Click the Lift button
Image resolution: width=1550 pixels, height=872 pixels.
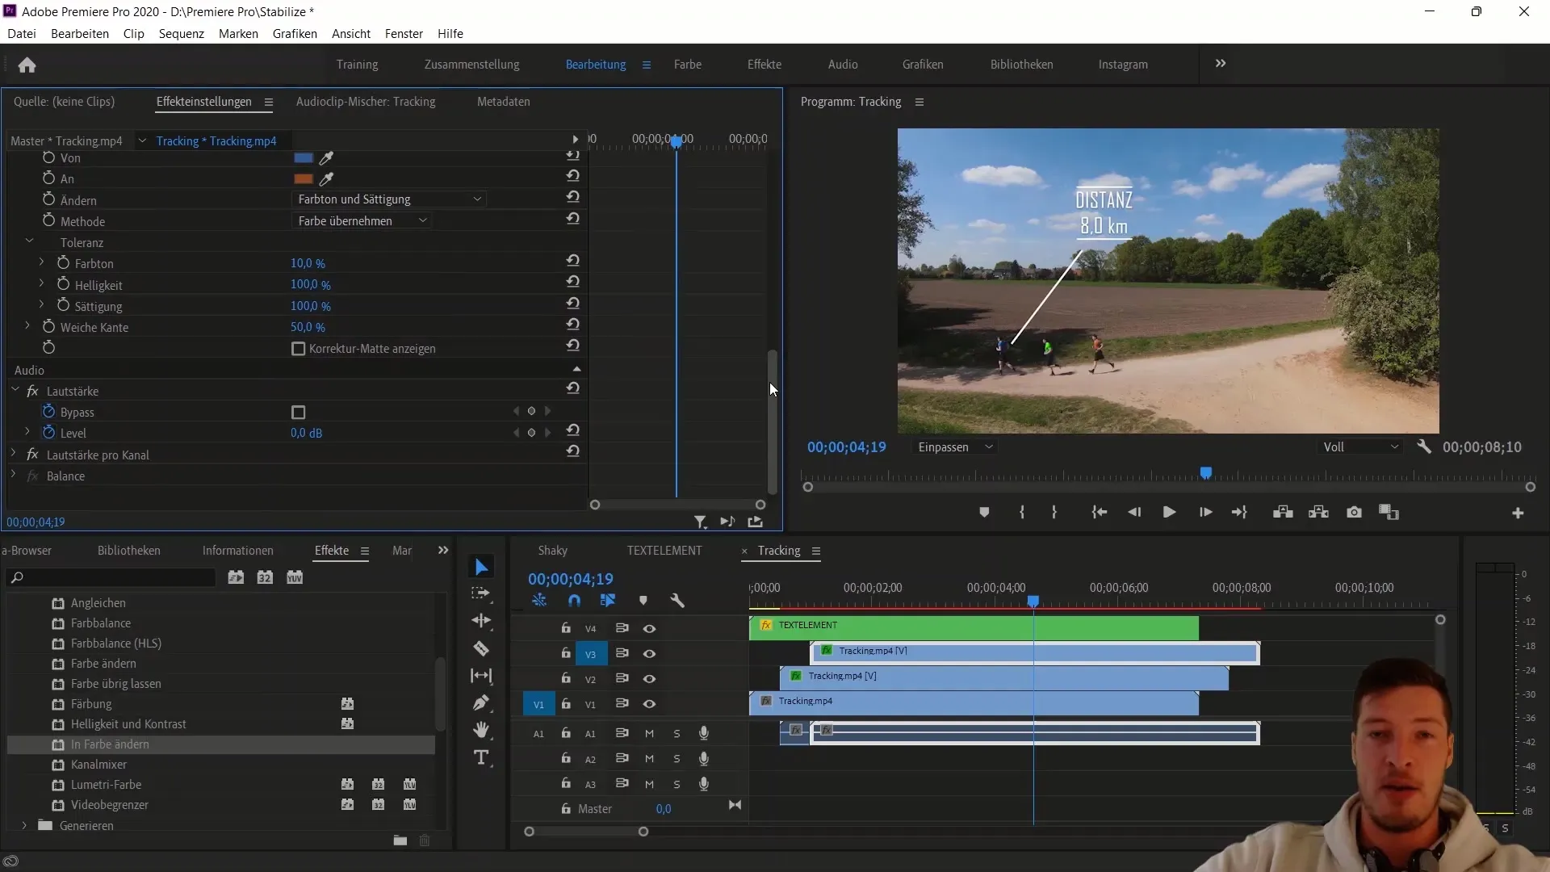tap(1283, 513)
